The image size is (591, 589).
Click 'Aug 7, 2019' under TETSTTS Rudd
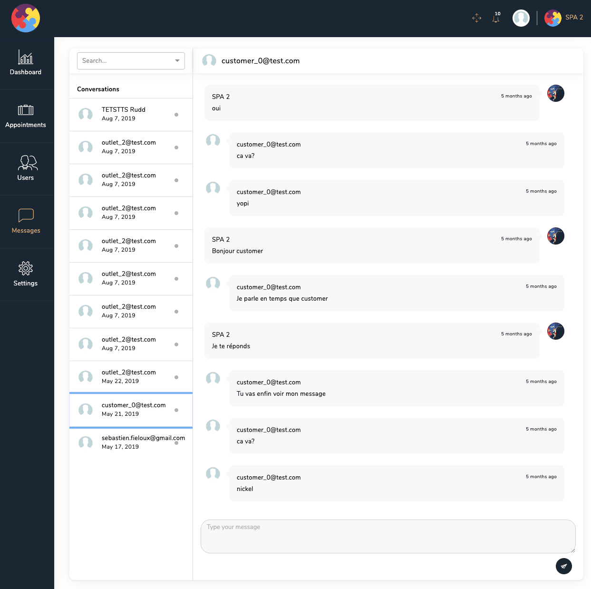(x=118, y=118)
